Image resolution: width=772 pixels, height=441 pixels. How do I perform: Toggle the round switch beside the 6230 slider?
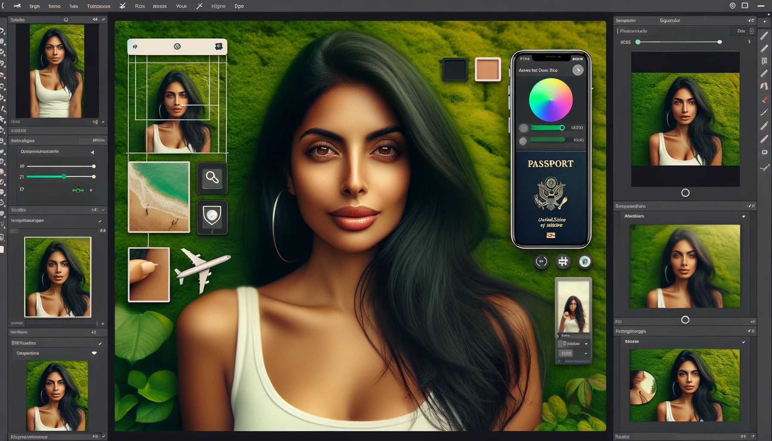(523, 128)
